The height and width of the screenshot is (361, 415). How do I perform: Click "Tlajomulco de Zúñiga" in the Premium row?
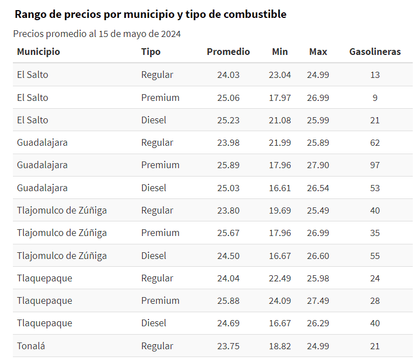click(62, 233)
